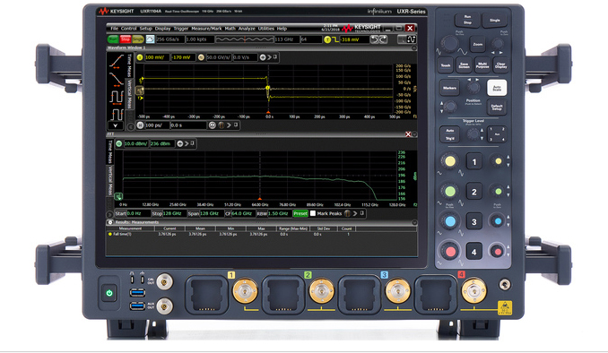Click the 128 GHz Span field
Screen dimensions: 608x353
212,213
